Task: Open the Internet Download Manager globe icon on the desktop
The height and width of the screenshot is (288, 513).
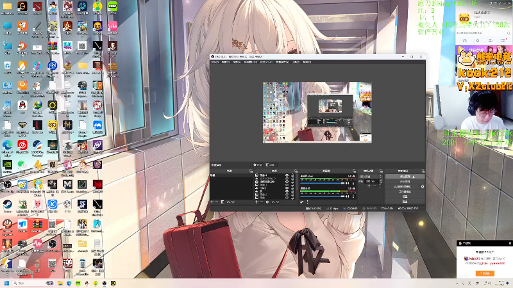Action: (38, 105)
